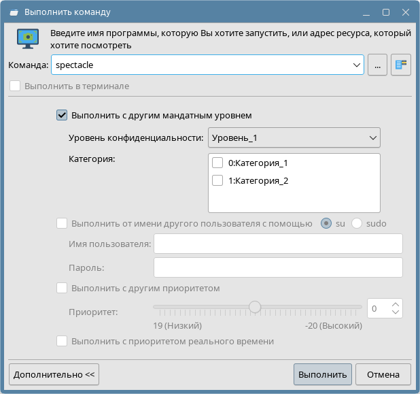Maximize the Выполнить команду dialog
420x394 pixels.
point(386,12)
